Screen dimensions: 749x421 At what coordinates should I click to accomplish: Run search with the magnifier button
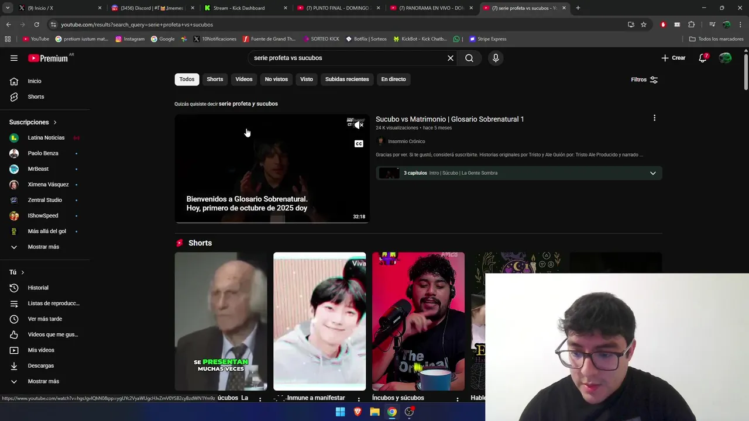[469, 58]
